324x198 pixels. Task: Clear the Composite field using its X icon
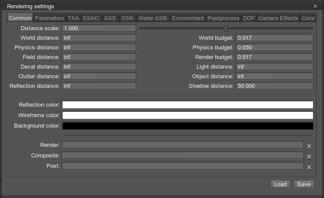pyautogui.click(x=309, y=156)
